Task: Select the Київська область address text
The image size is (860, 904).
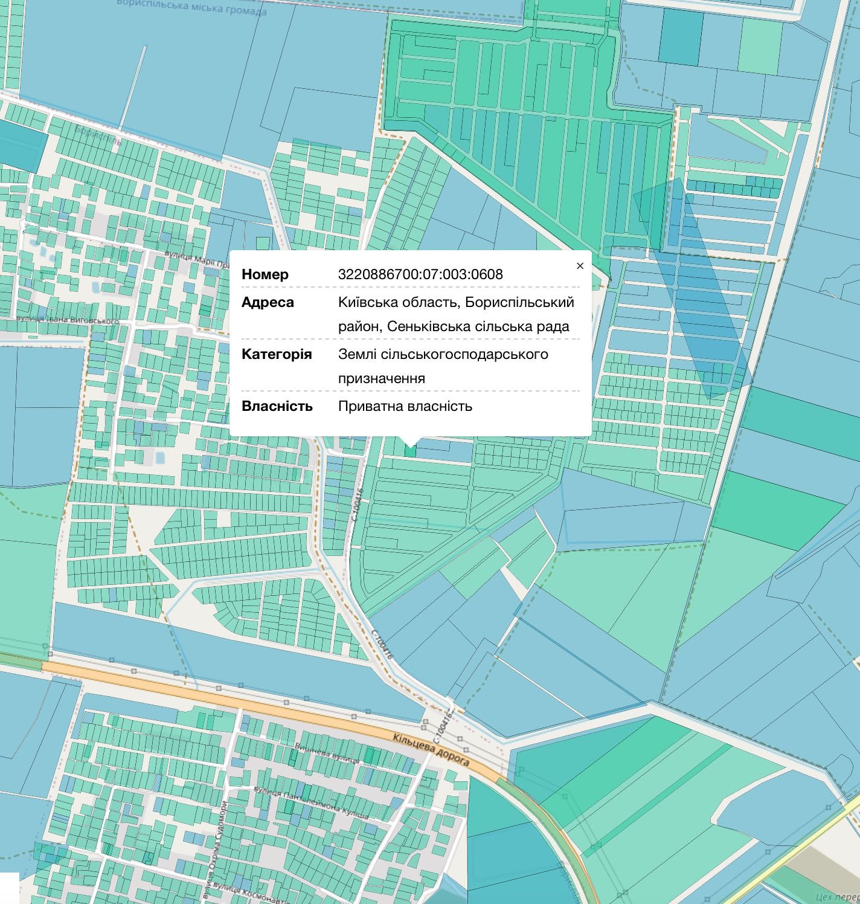Action: click(x=456, y=314)
